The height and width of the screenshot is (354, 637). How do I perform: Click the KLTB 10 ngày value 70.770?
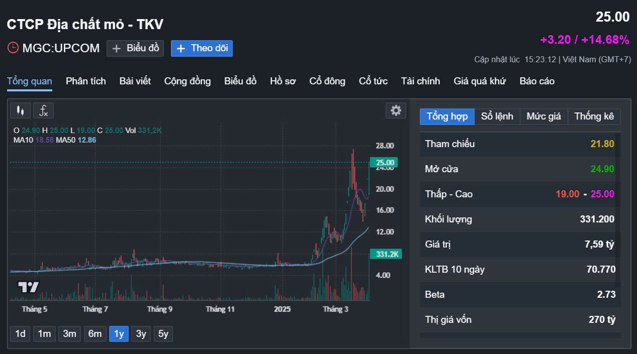click(x=601, y=270)
